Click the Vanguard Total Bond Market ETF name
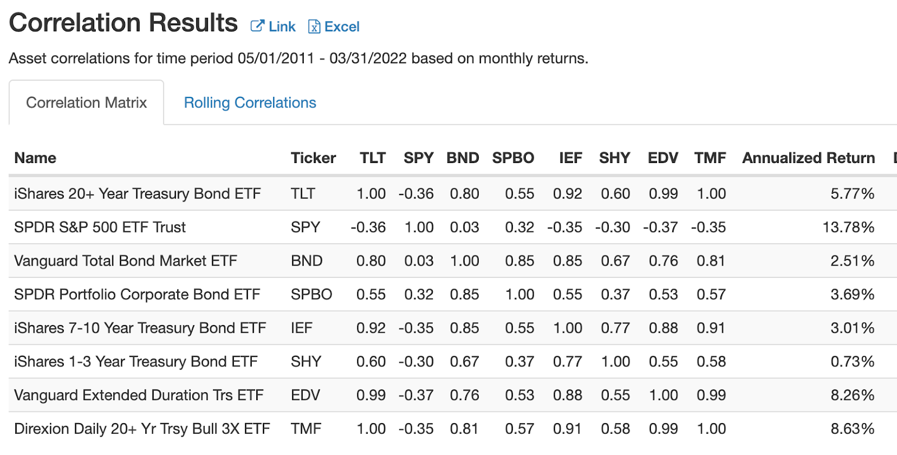Image resolution: width=897 pixels, height=455 pixels. point(126,261)
